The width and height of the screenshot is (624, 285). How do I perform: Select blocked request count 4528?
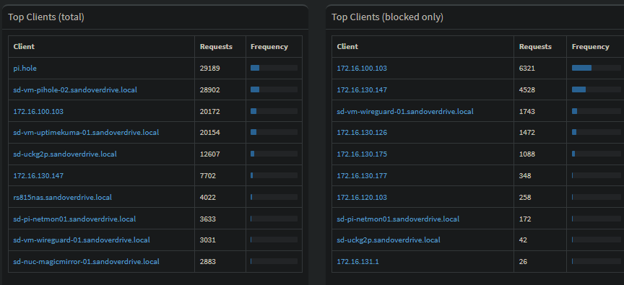pos(527,90)
